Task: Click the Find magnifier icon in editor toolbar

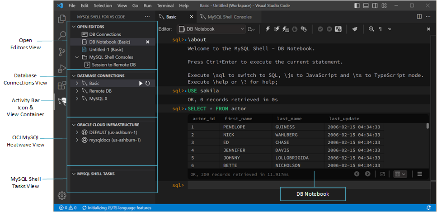Action: click(x=371, y=29)
